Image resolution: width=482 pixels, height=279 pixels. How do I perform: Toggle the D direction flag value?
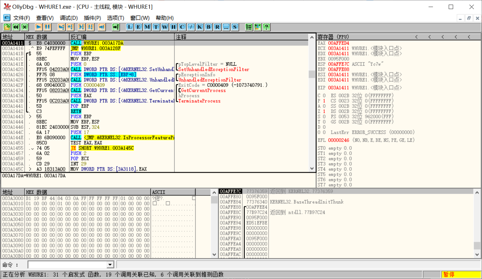pyautogui.click(x=324, y=127)
